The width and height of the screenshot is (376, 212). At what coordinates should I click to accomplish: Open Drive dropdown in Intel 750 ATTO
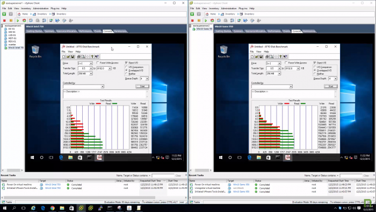(x=91, y=63)
